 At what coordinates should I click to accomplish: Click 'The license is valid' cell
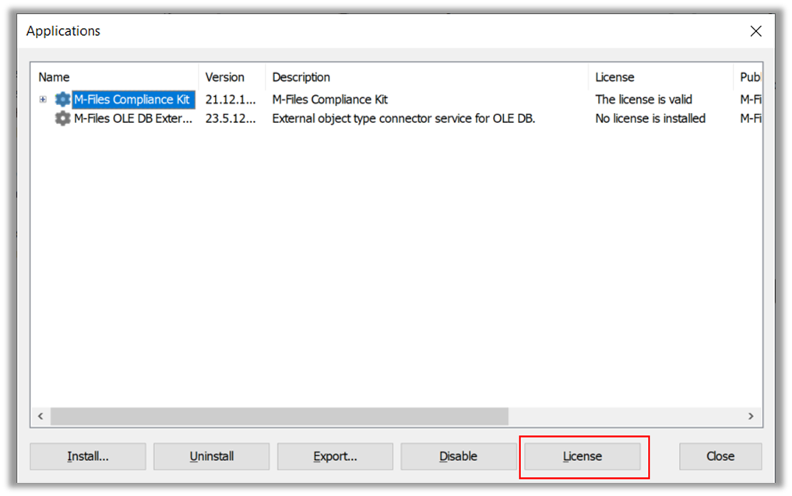coord(643,100)
